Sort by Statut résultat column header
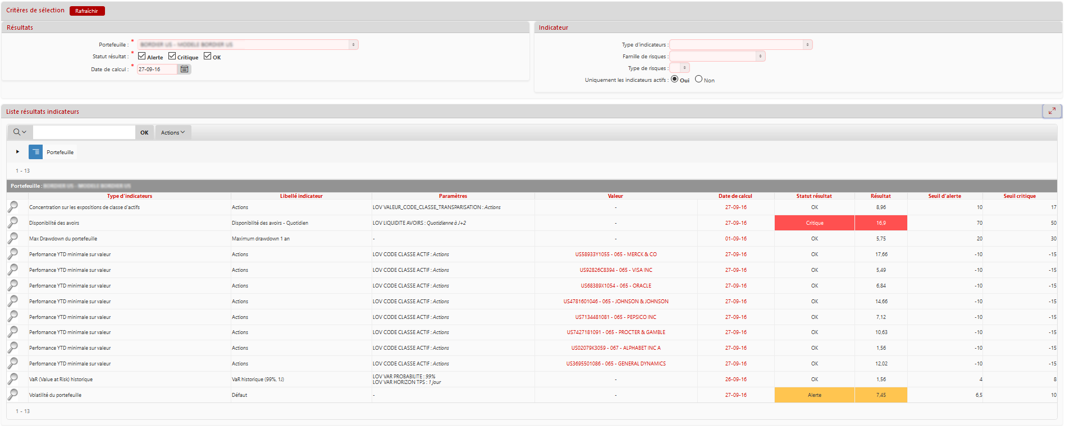 pos(813,196)
